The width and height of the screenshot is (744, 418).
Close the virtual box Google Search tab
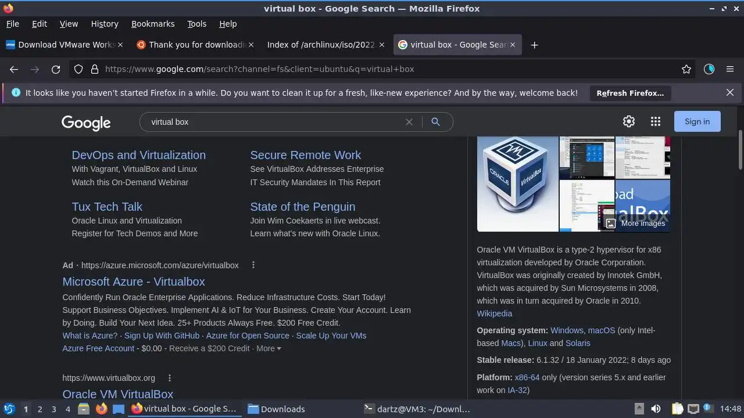coord(513,45)
